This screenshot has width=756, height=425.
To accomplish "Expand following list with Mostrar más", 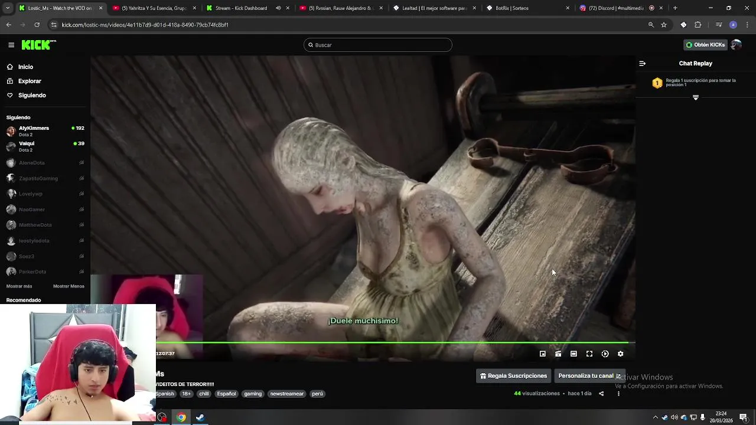I will [x=19, y=286].
